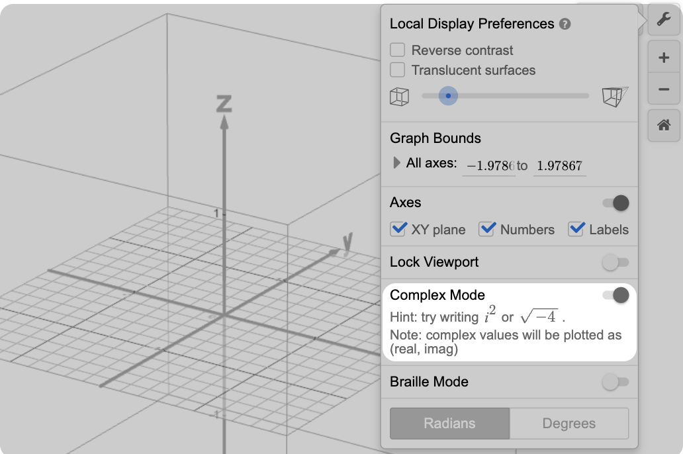The width and height of the screenshot is (683, 454).
Task: Expand the All axes bounds triangle
Action: point(397,163)
